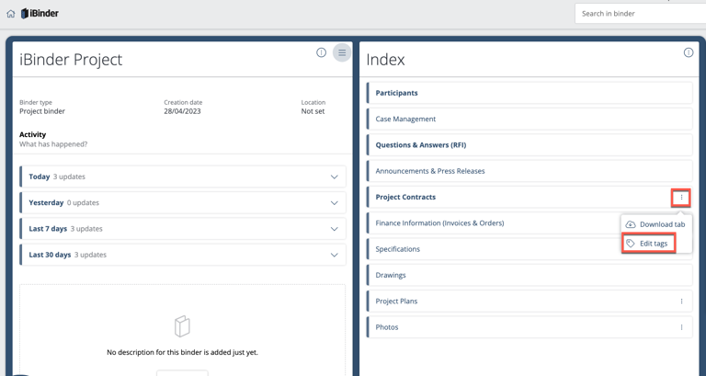Click the iBinder logo
This screenshot has width=706, height=376.
pos(40,14)
